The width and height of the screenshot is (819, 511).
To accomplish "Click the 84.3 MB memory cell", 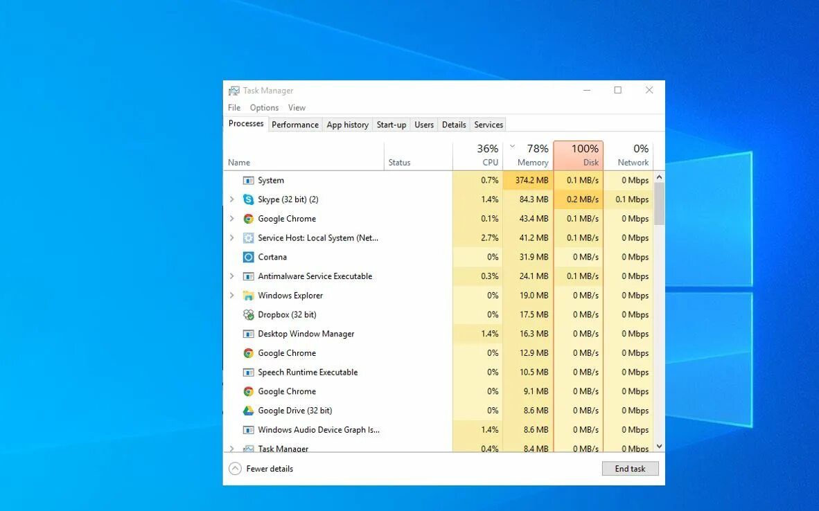I will [x=528, y=199].
